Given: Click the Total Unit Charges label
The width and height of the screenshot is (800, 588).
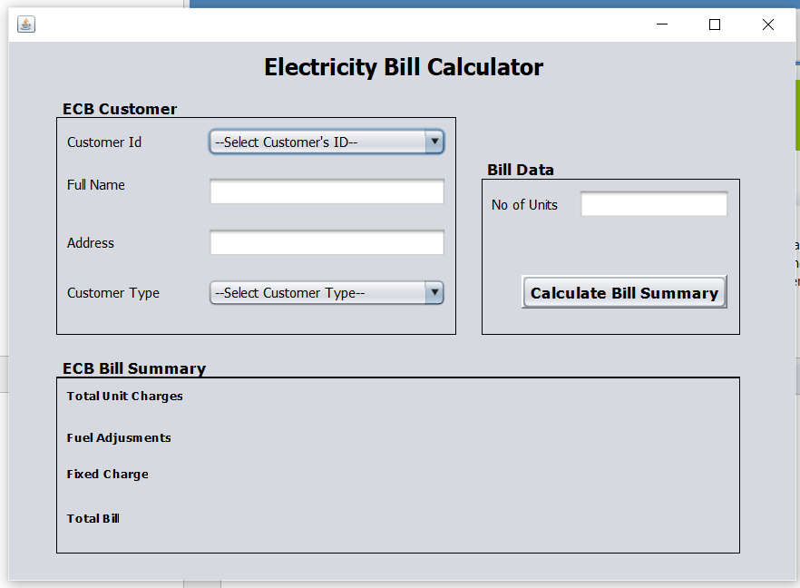Looking at the screenshot, I should 124,396.
